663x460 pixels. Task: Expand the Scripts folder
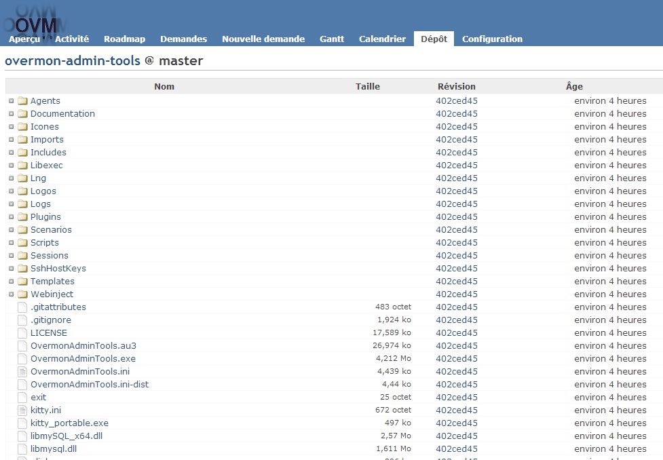(x=12, y=243)
